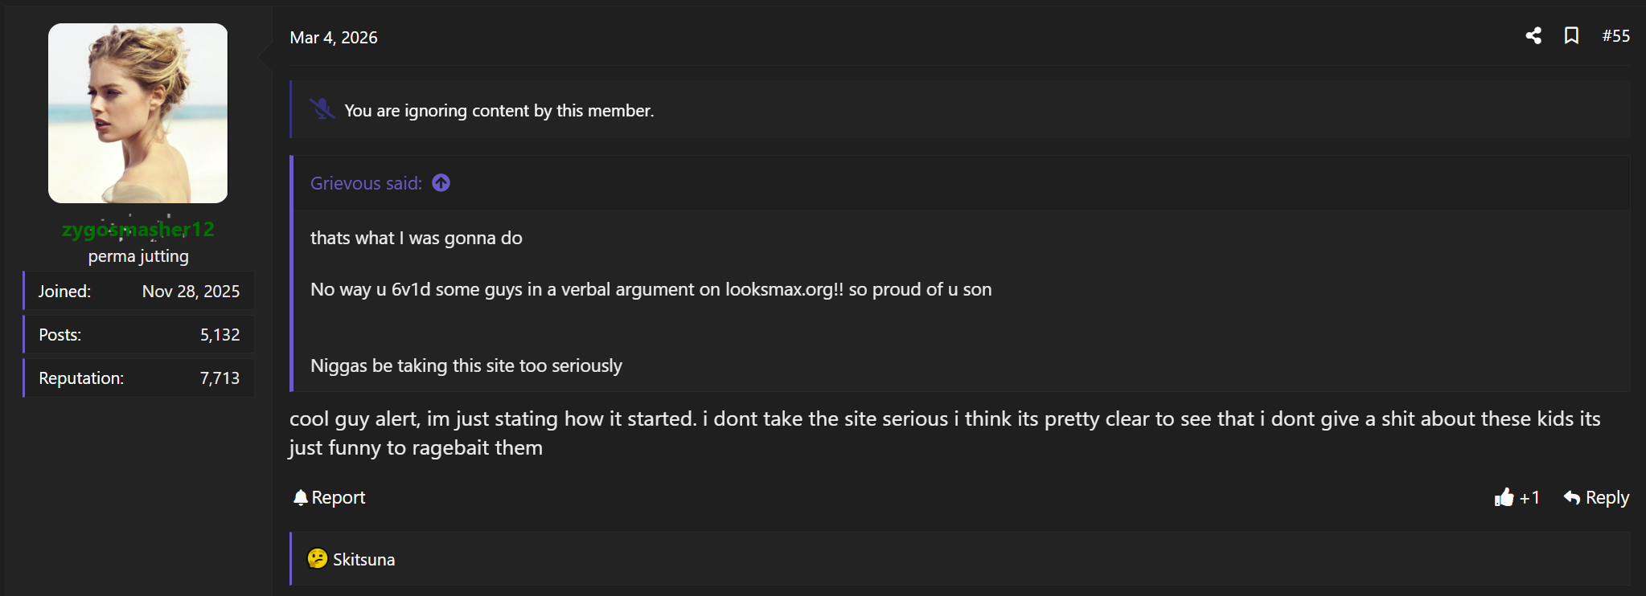Open post number #55 permalink
Screen dimensions: 1646x596
click(1615, 35)
